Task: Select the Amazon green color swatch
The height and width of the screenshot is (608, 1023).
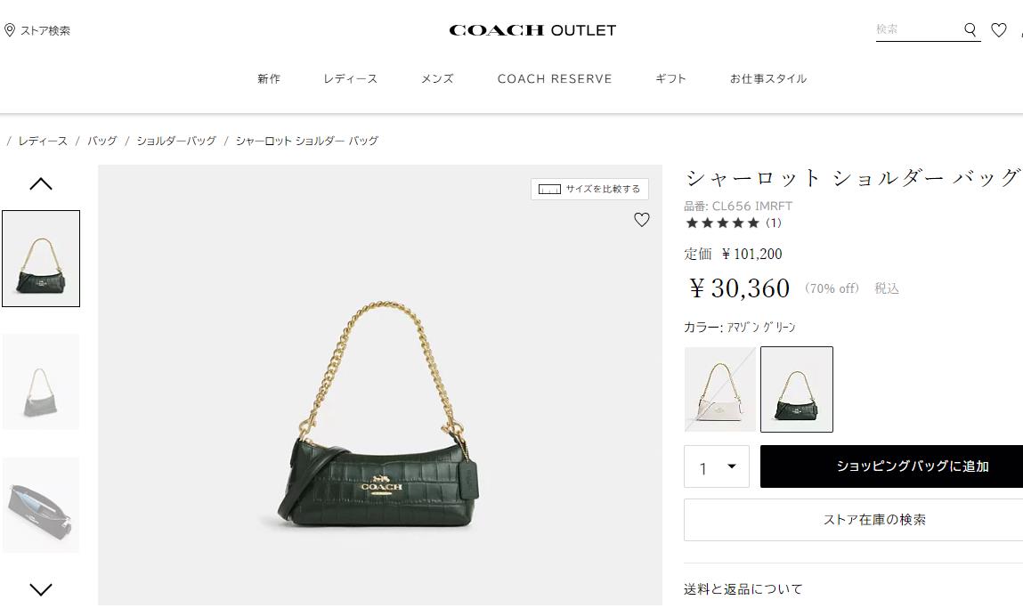Action: pyautogui.click(x=797, y=390)
